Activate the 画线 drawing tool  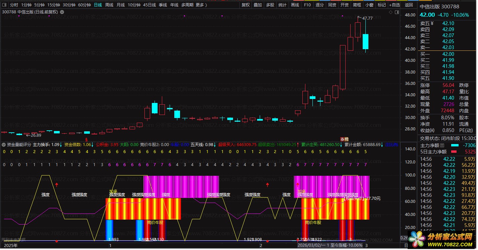click(x=295, y=5)
